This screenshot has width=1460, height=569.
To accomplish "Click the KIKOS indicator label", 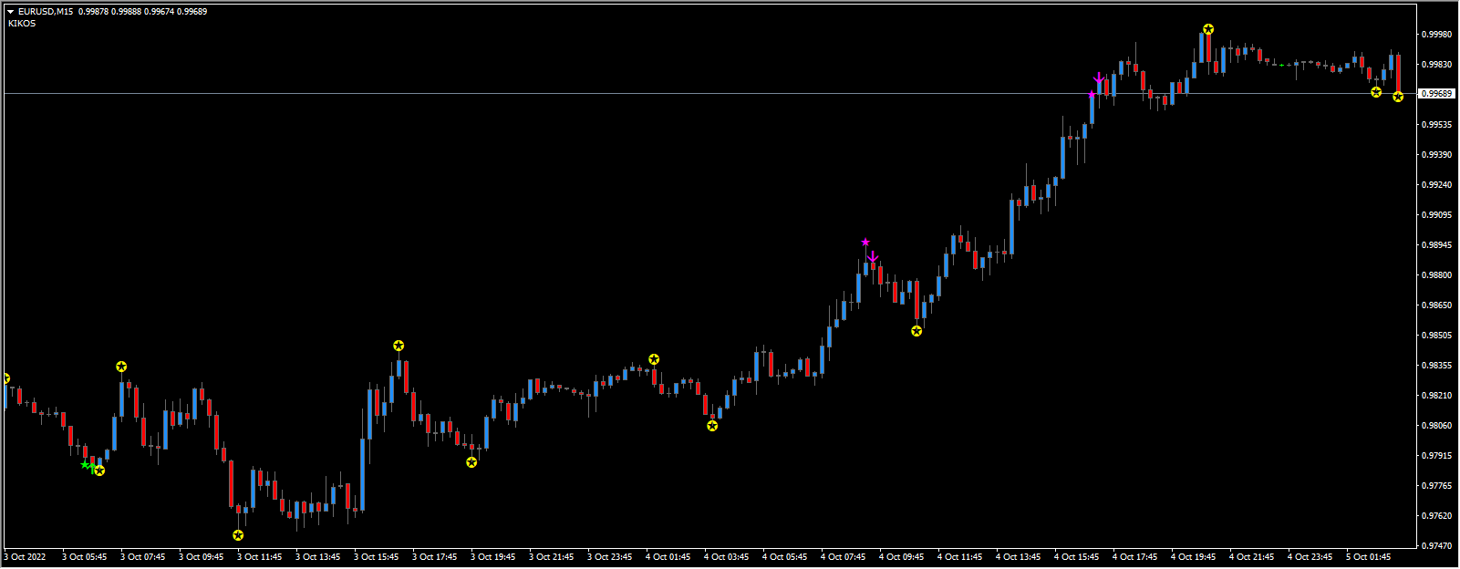I will click(x=22, y=24).
